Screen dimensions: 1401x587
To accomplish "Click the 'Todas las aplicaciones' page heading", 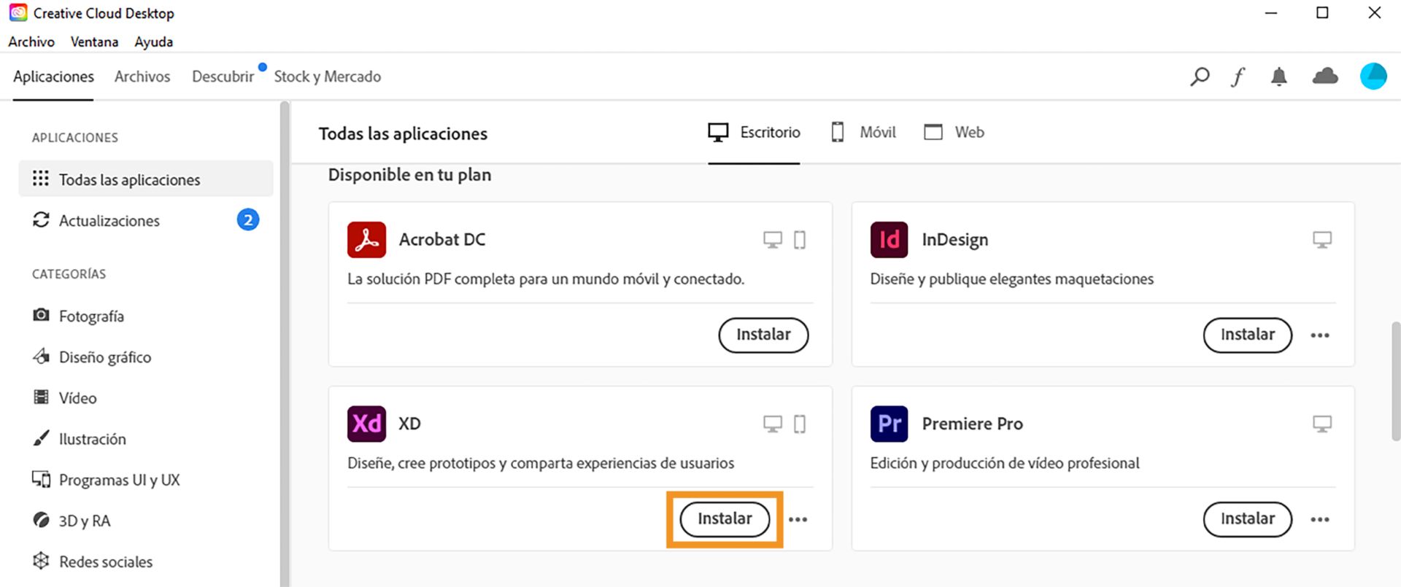I will click(x=403, y=133).
